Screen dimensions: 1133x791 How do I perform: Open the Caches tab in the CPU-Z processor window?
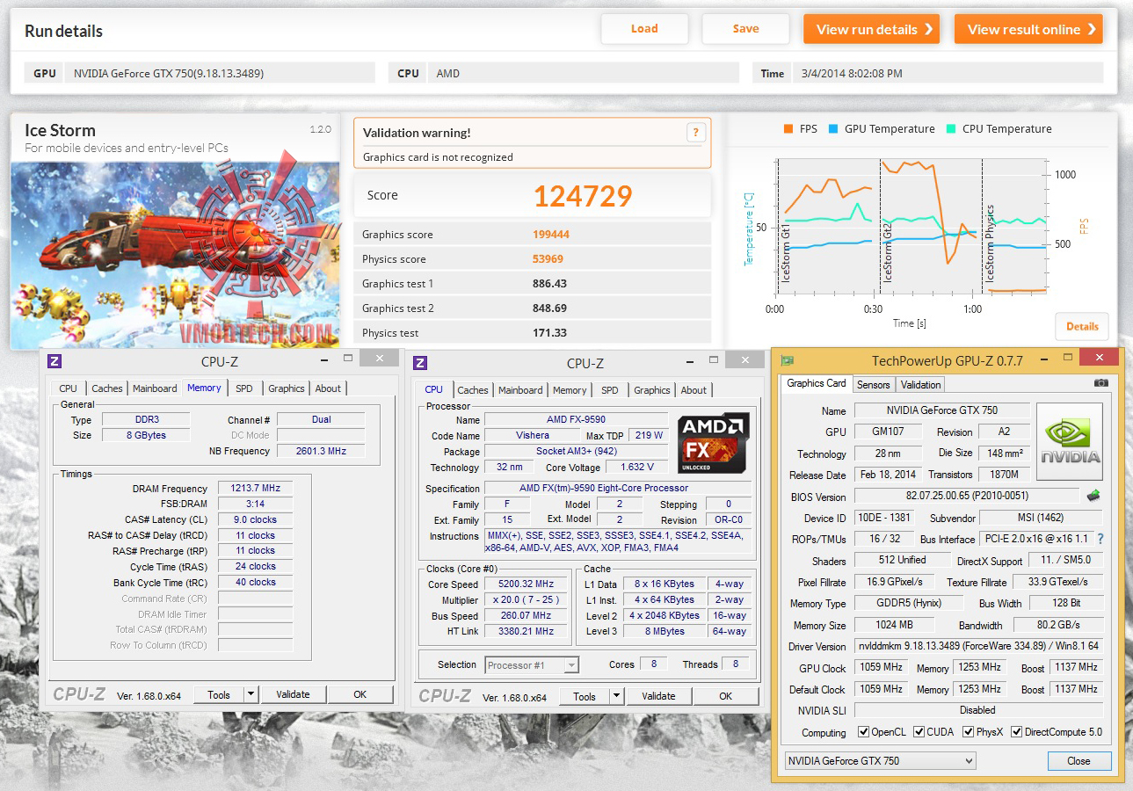(473, 390)
